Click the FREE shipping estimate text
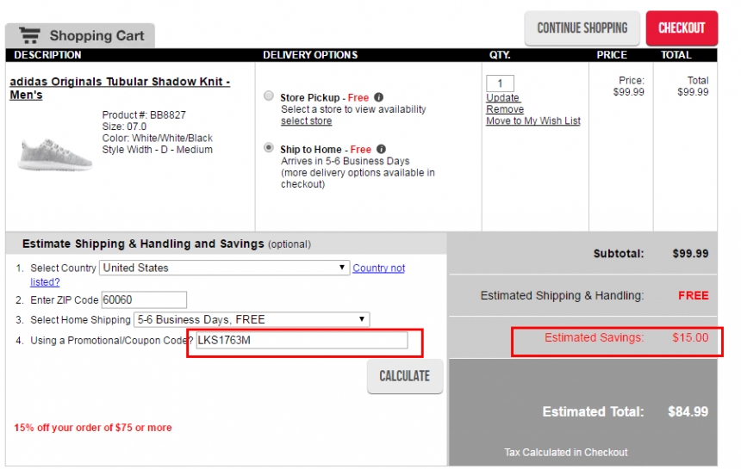This screenshot has height=469, width=741. 694,295
